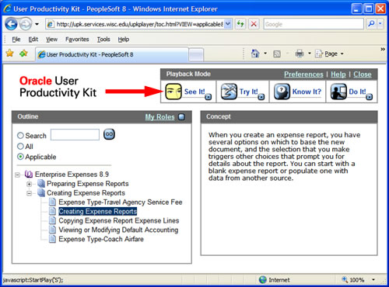Select Viewing or Modifying Default Accounting topic

click(118, 230)
